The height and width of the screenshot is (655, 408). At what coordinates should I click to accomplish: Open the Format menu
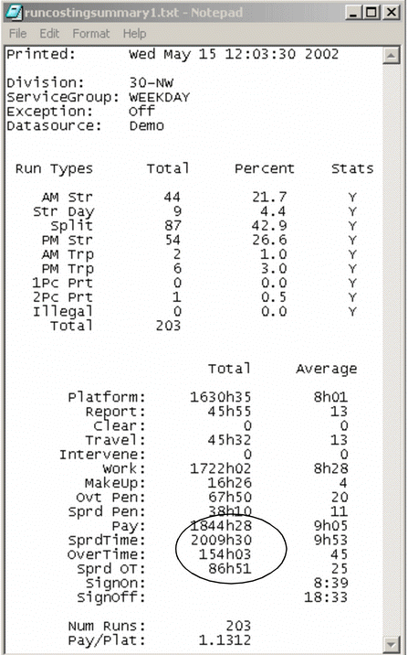91,34
